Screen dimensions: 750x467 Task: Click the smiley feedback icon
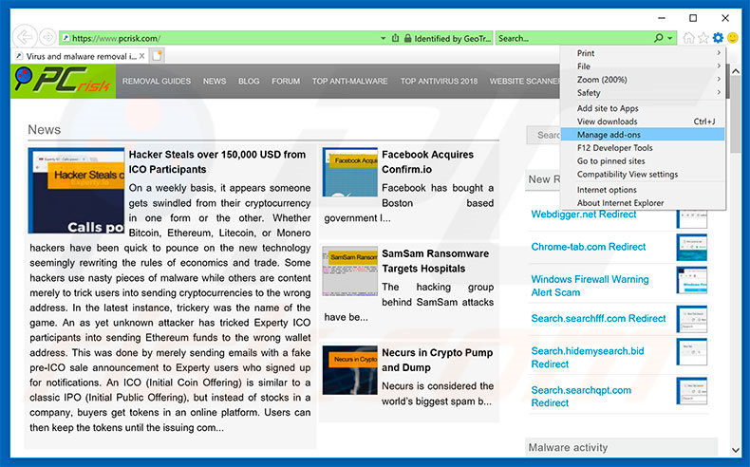pos(732,38)
